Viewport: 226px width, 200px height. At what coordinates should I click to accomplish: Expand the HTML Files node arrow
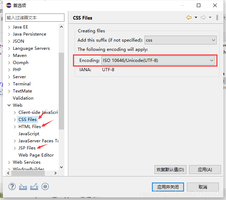pos(15,127)
